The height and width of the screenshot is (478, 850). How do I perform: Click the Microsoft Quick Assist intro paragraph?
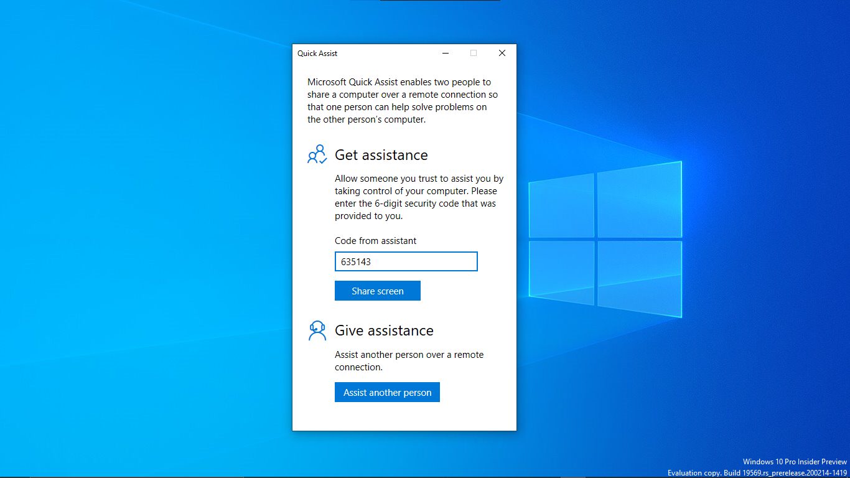click(x=403, y=101)
